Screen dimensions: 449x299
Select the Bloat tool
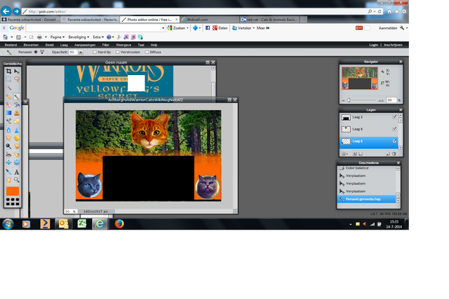[x=8, y=163]
